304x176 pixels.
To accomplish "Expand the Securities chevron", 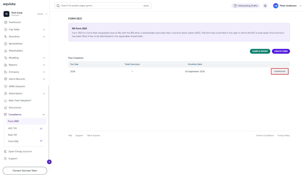I will click(44, 36).
